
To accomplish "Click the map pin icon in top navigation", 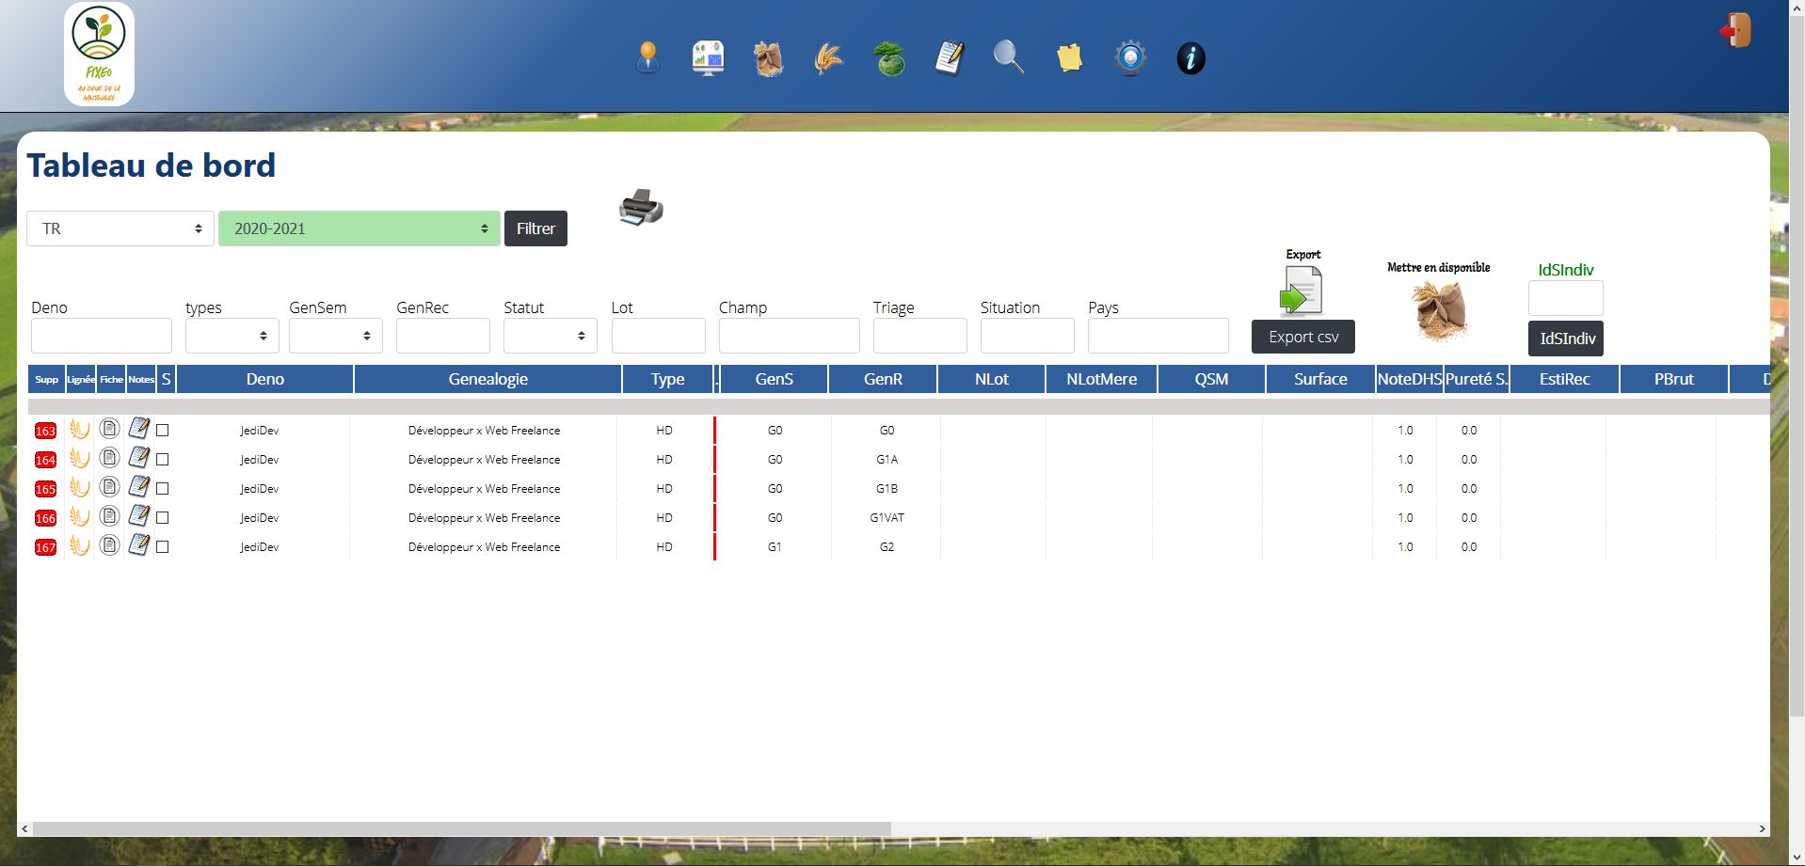I will pos(647,58).
